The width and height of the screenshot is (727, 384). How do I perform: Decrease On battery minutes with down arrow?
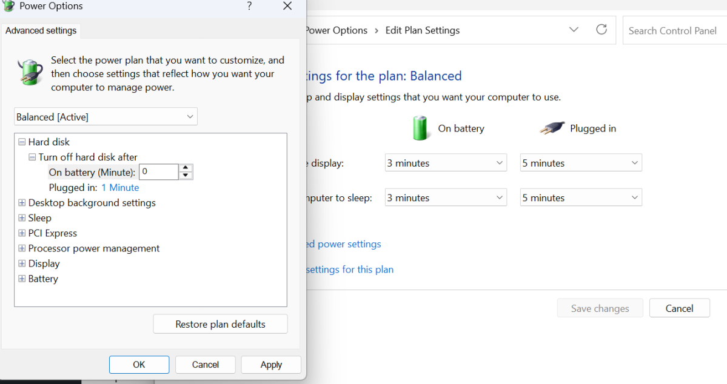click(186, 176)
